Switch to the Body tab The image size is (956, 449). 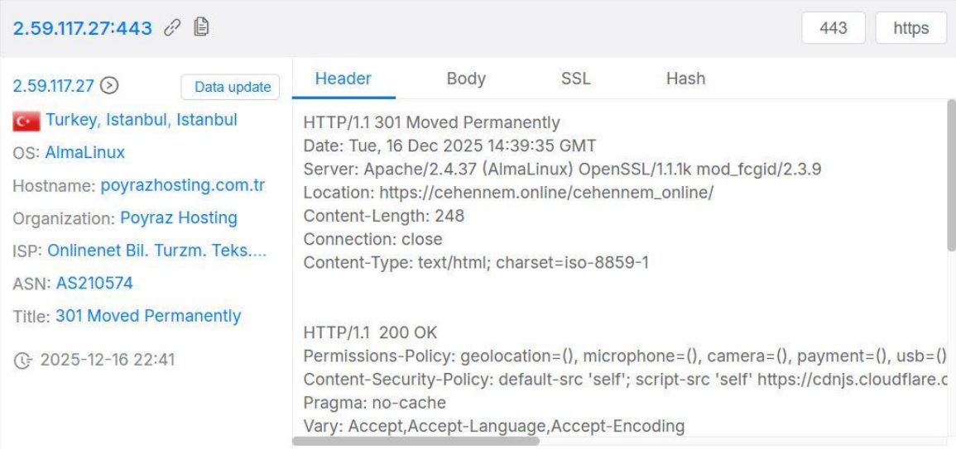click(x=466, y=79)
